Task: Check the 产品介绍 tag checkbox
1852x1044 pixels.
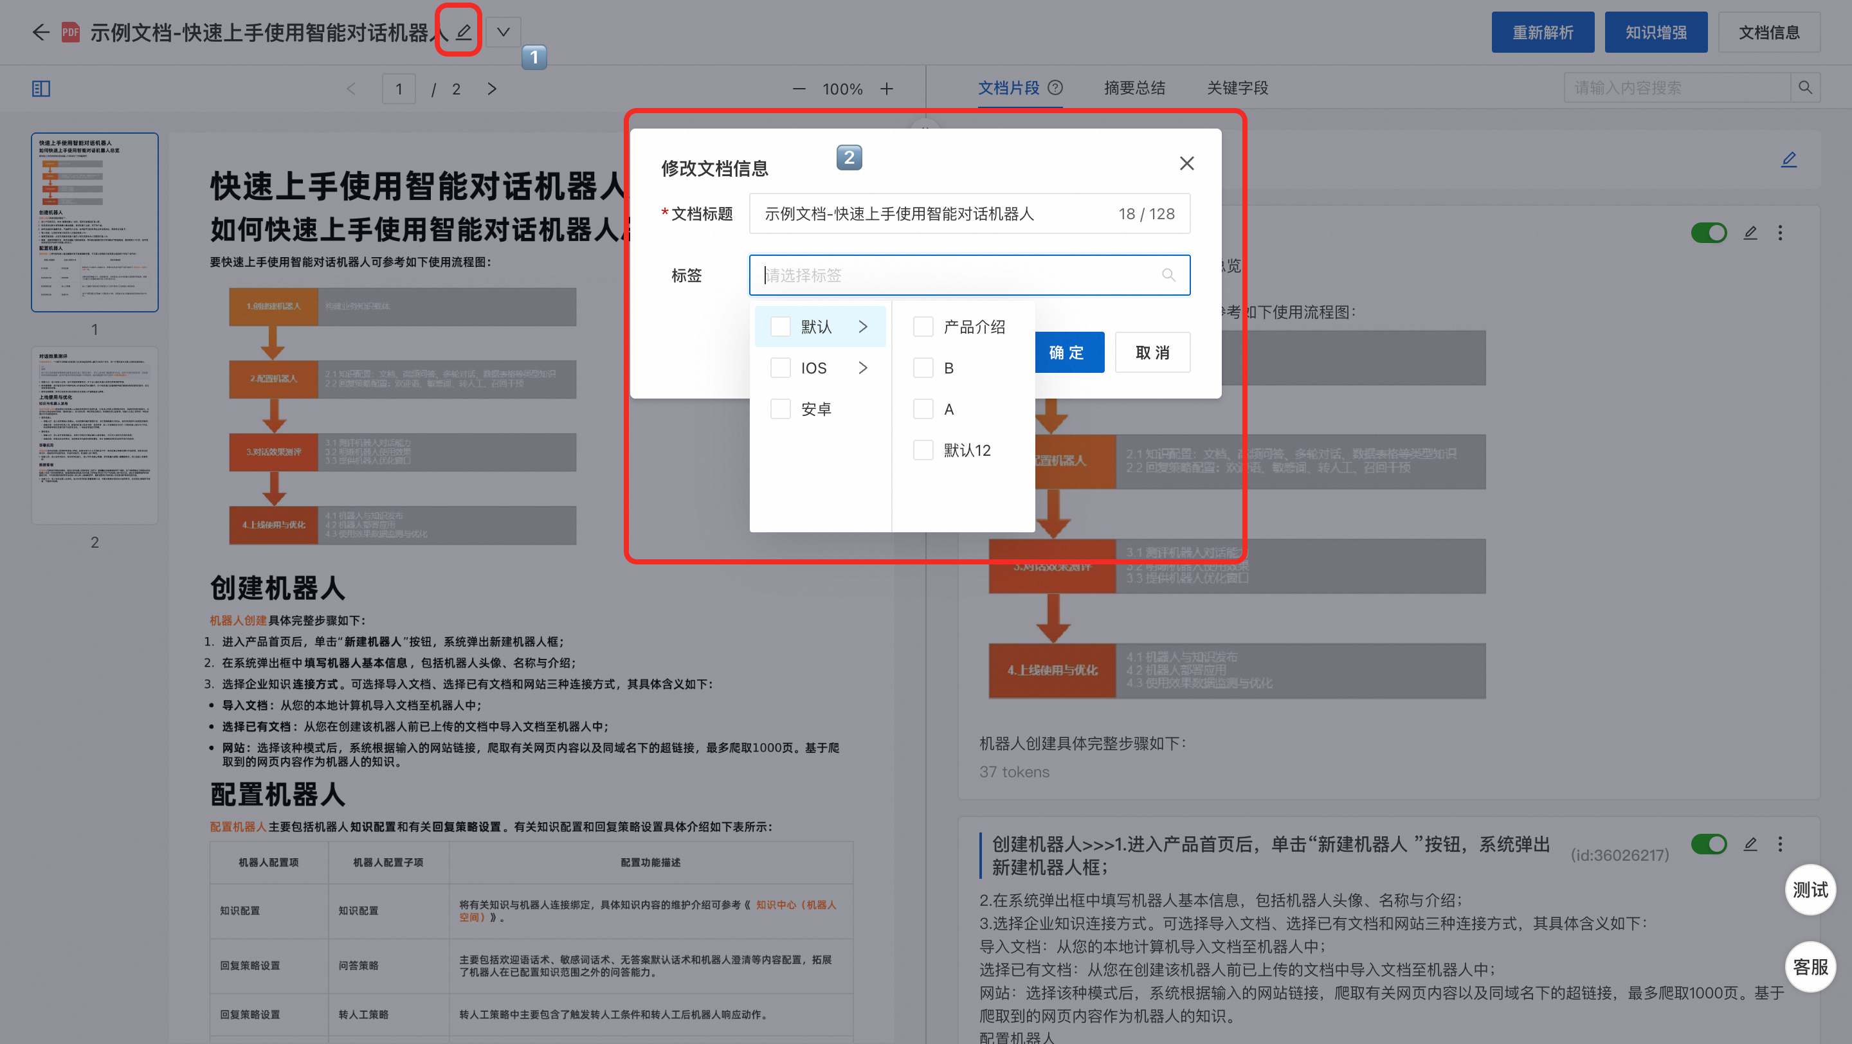Action: pos(923,327)
